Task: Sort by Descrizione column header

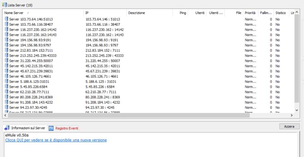Action: pyautogui.click(x=150, y=13)
